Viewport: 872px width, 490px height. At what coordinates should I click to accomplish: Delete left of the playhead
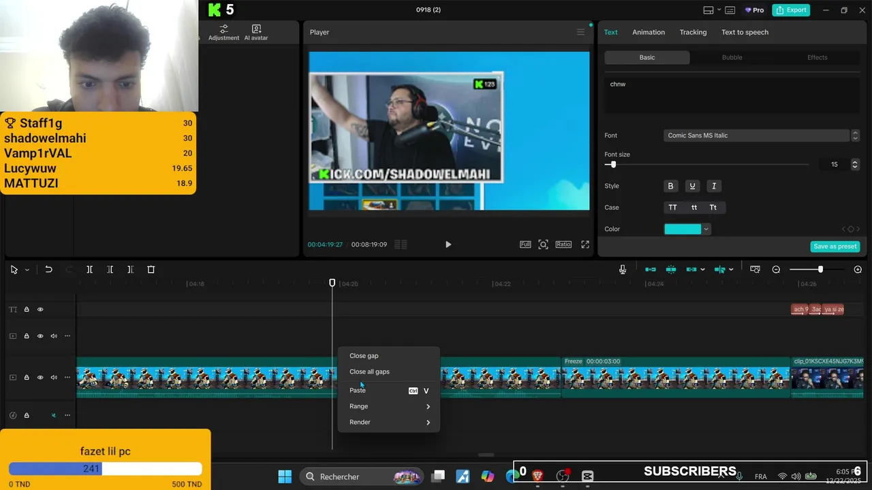pos(110,269)
